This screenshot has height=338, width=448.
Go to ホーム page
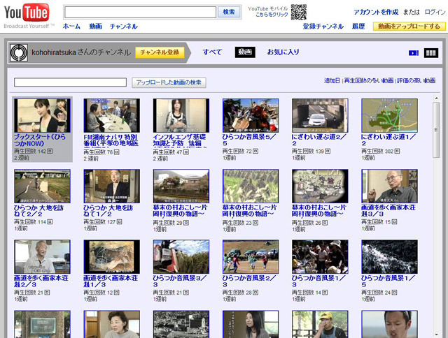pyautogui.click(x=71, y=27)
